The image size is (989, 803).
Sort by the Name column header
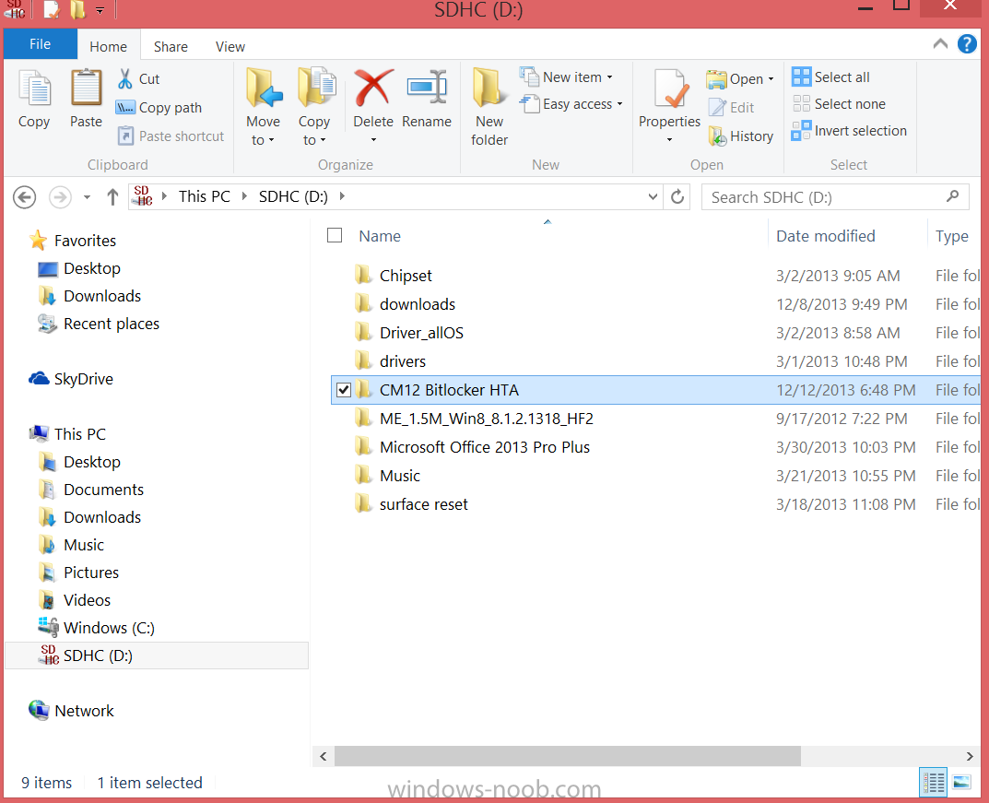(x=380, y=236)
